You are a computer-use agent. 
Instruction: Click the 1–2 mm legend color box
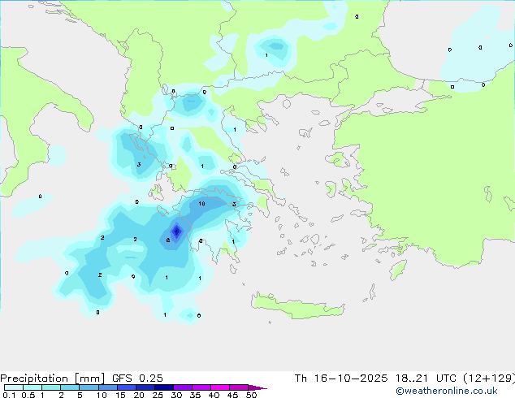click(x=51, y=387)
